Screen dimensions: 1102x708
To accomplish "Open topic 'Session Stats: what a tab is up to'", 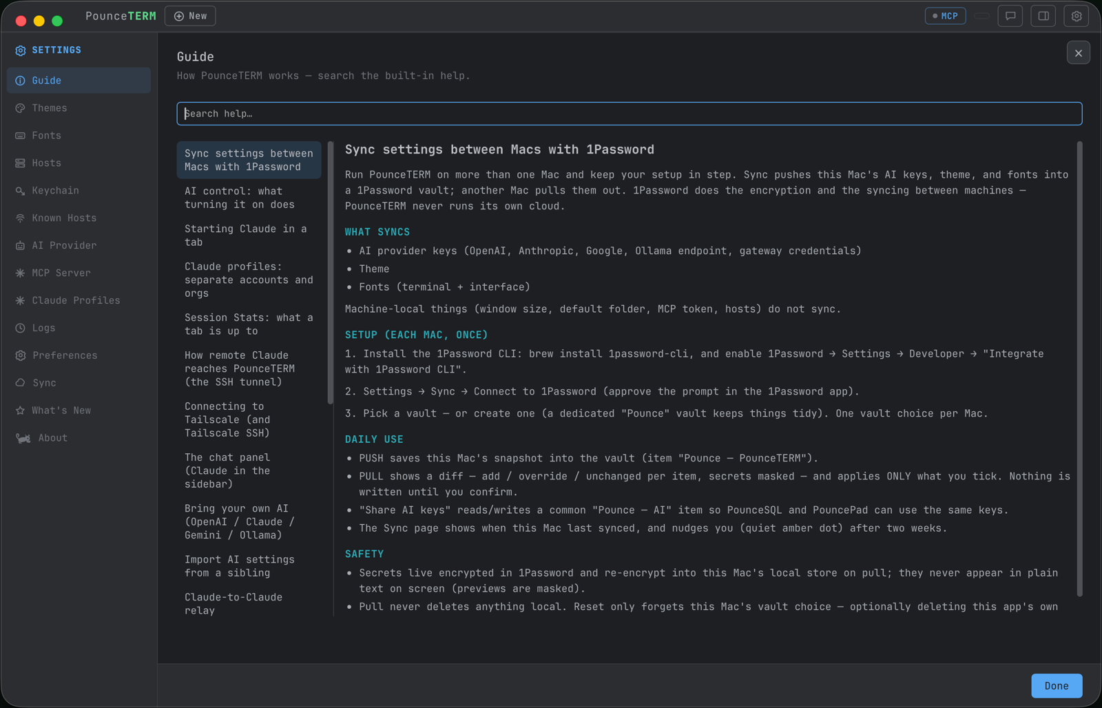I will pyautogui.click(x=249, y=324).
